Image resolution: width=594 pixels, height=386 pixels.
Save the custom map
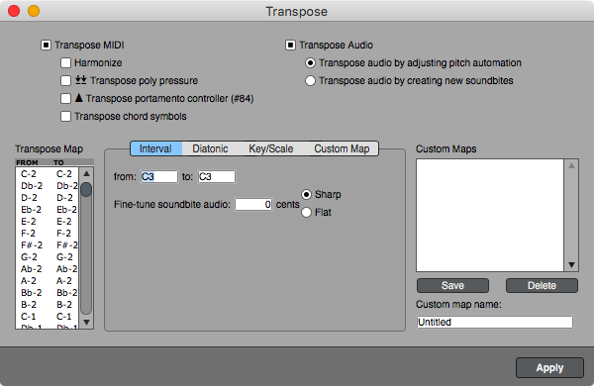point(452,286)
